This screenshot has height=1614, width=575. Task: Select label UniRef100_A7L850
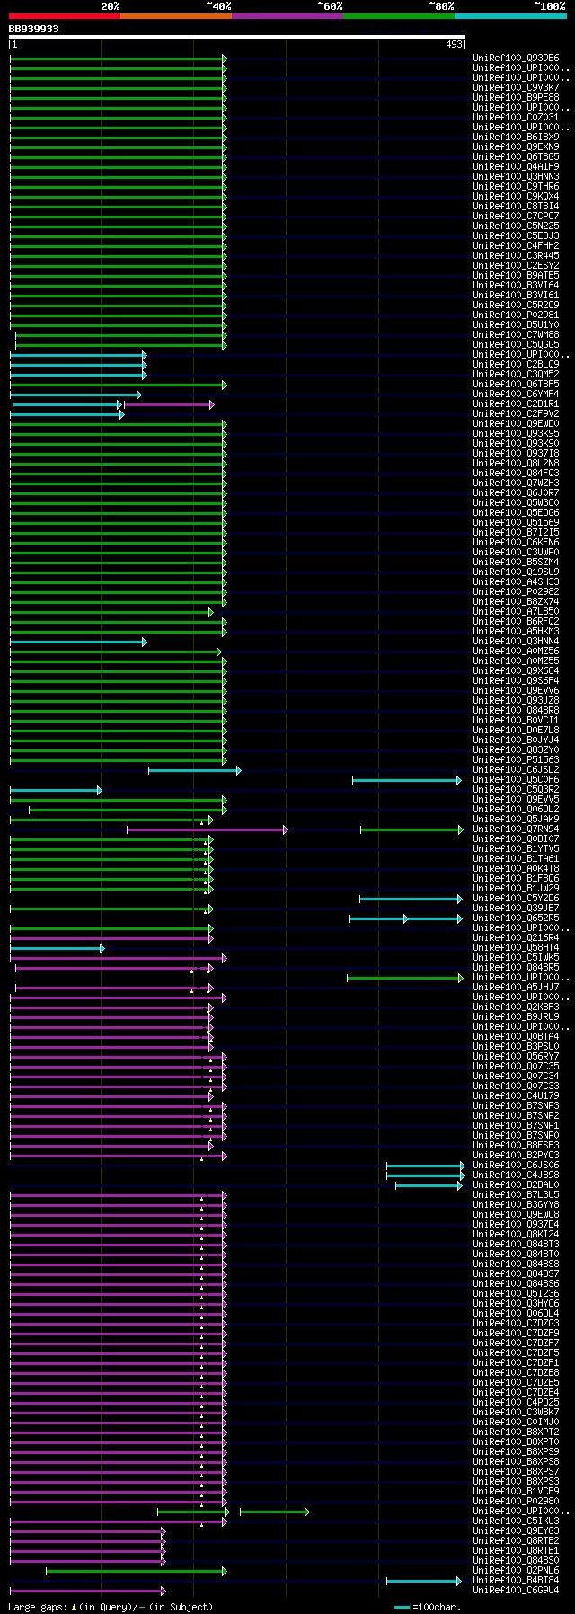(x=516, y=612)
